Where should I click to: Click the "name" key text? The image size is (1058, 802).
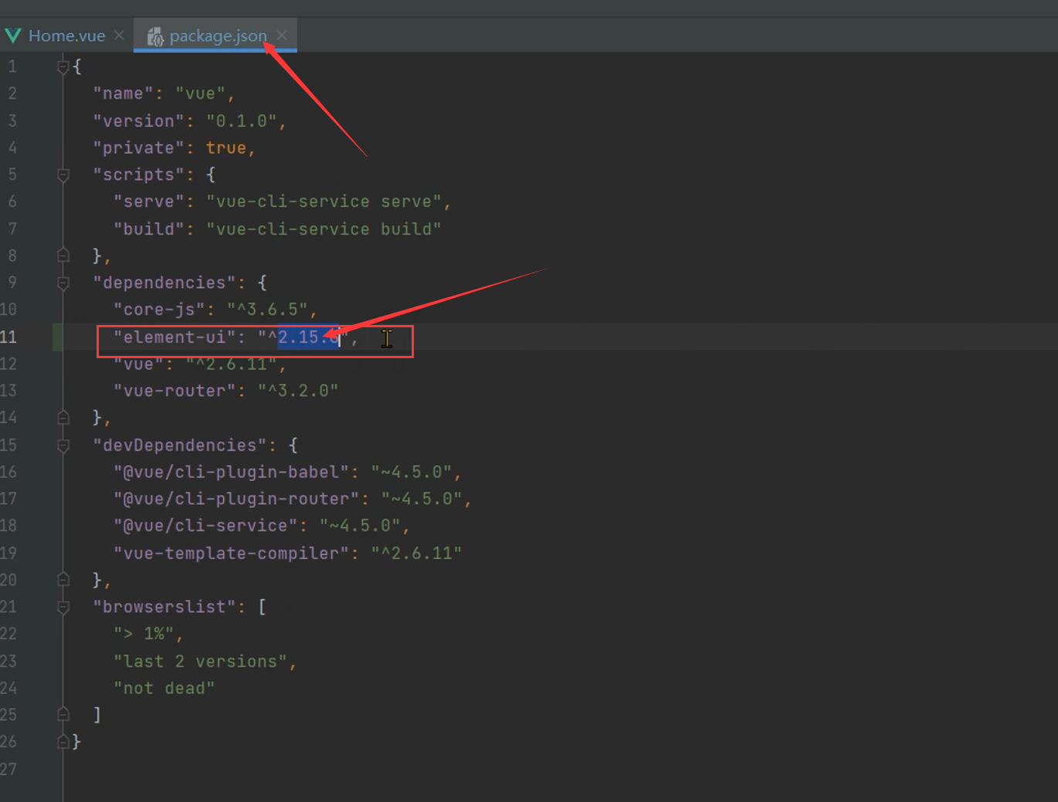[123, 93]
